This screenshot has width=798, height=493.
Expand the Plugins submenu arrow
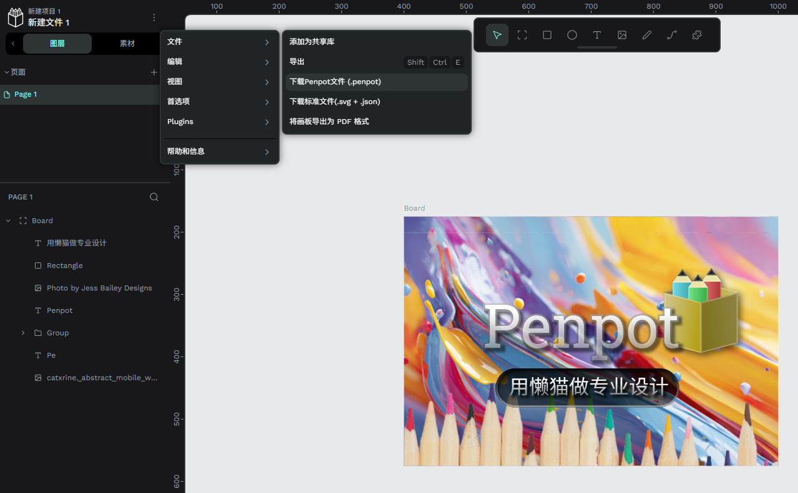pos(267,122)
